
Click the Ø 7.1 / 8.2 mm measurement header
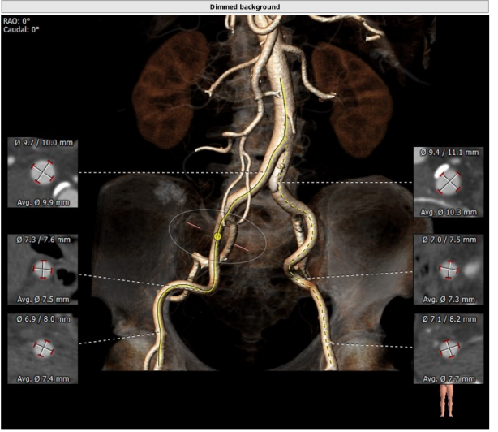click(x=449, y=319)
